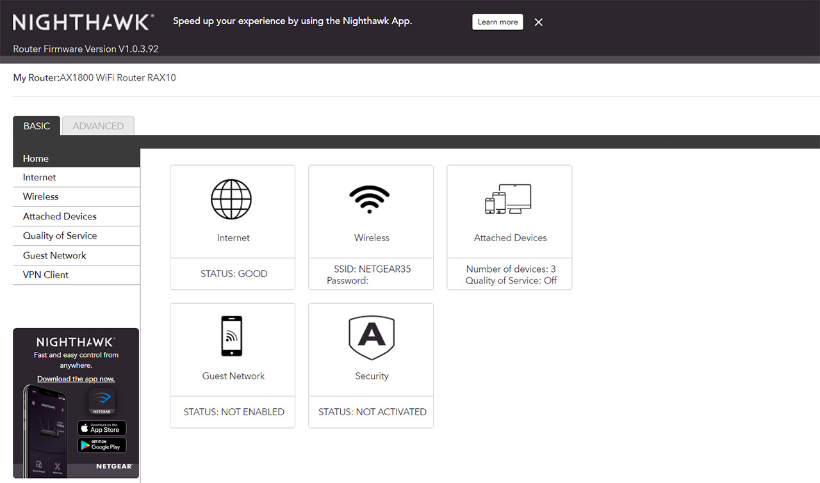Click Quality of Service: Off status text
820x483 pixels.
click(511, 280)
